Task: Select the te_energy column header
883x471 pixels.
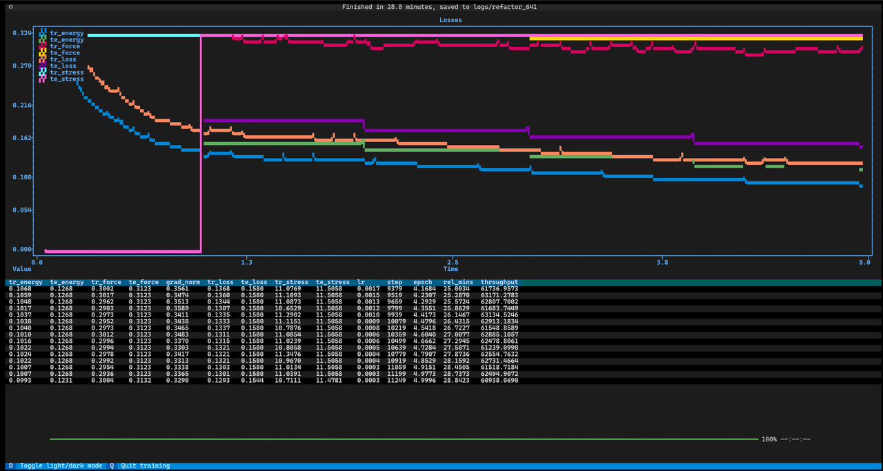Action: (67, 282)
